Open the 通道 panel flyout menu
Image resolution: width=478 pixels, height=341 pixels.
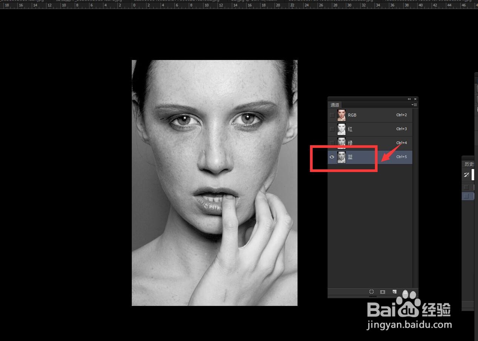pyautogui.click(x=414, y=105)
